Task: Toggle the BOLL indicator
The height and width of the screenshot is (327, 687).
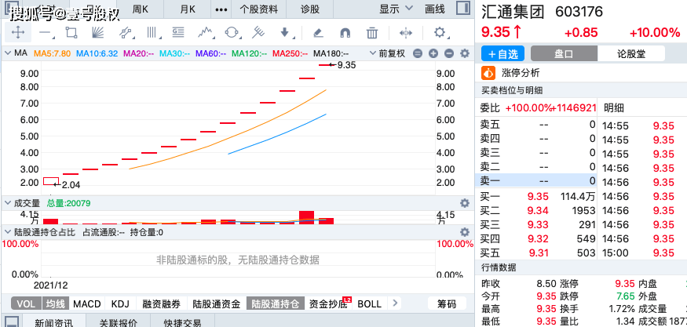Action: [369, 303]
